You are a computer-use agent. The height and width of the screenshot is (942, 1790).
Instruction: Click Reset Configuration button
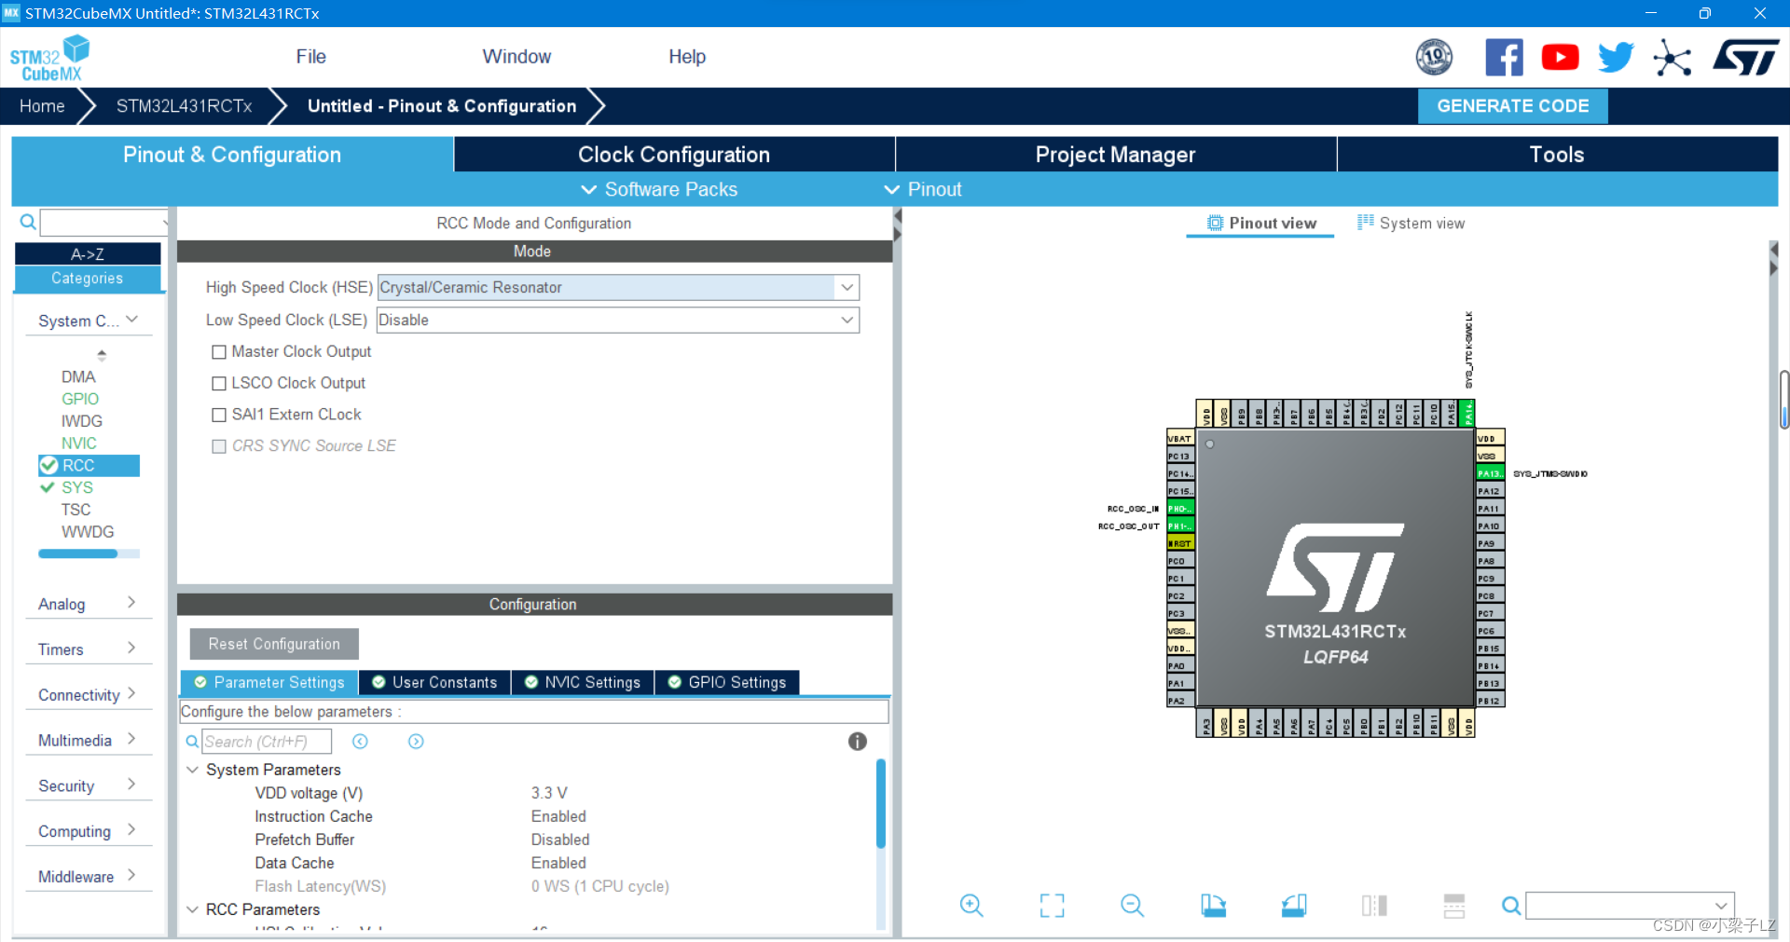click(x=274, y=644)
